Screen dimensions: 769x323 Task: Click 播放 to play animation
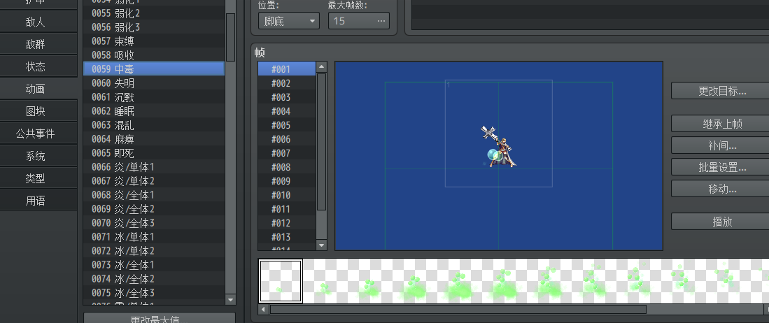[x=720, y=221]
